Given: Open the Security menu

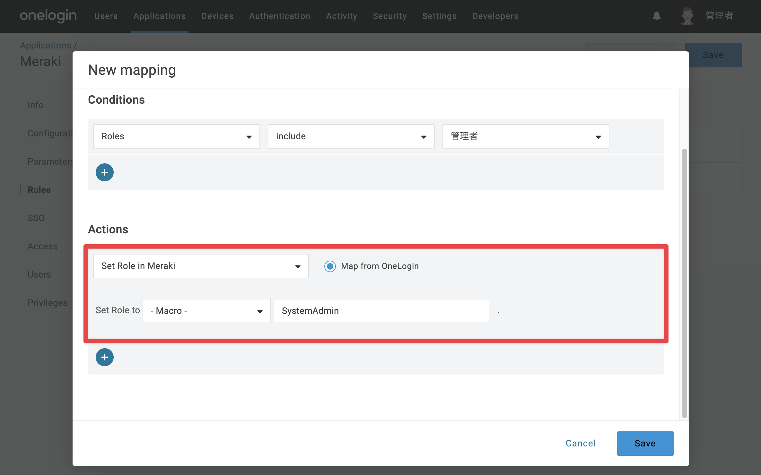Looking at the screenshot, I should pyautogui.click(x=390, y=16).
